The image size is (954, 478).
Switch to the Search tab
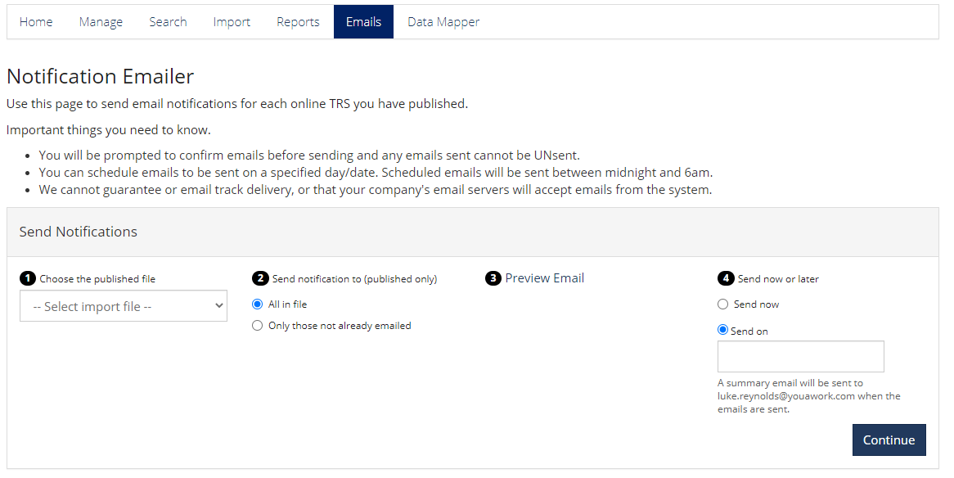pos(168,22)
